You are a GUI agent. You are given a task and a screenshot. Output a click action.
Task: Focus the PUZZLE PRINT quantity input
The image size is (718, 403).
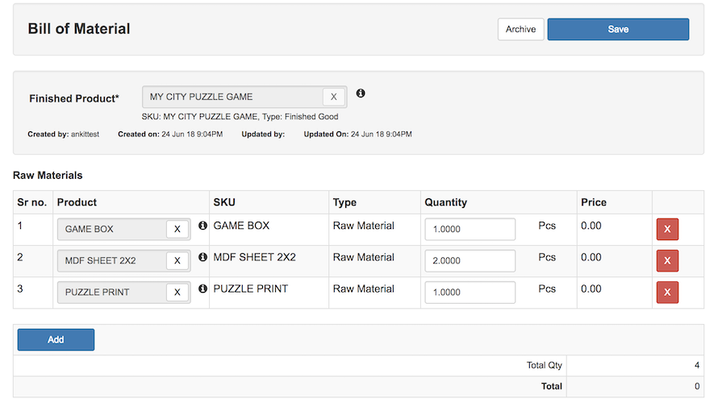pyautogui.click(x=470, y=292)
